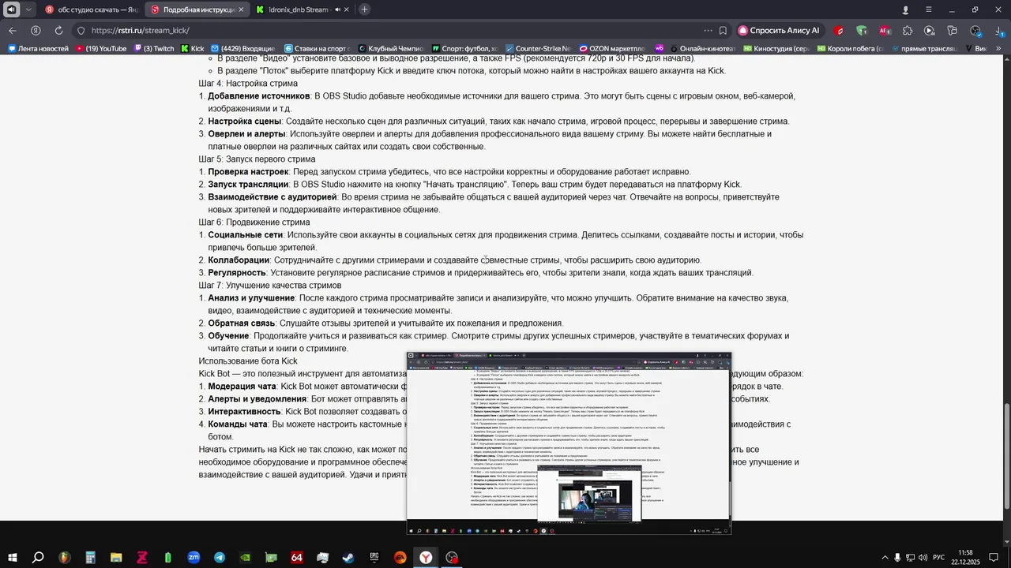Open the Twitch bookmark
1011x568 pixels.
point(152,49)
